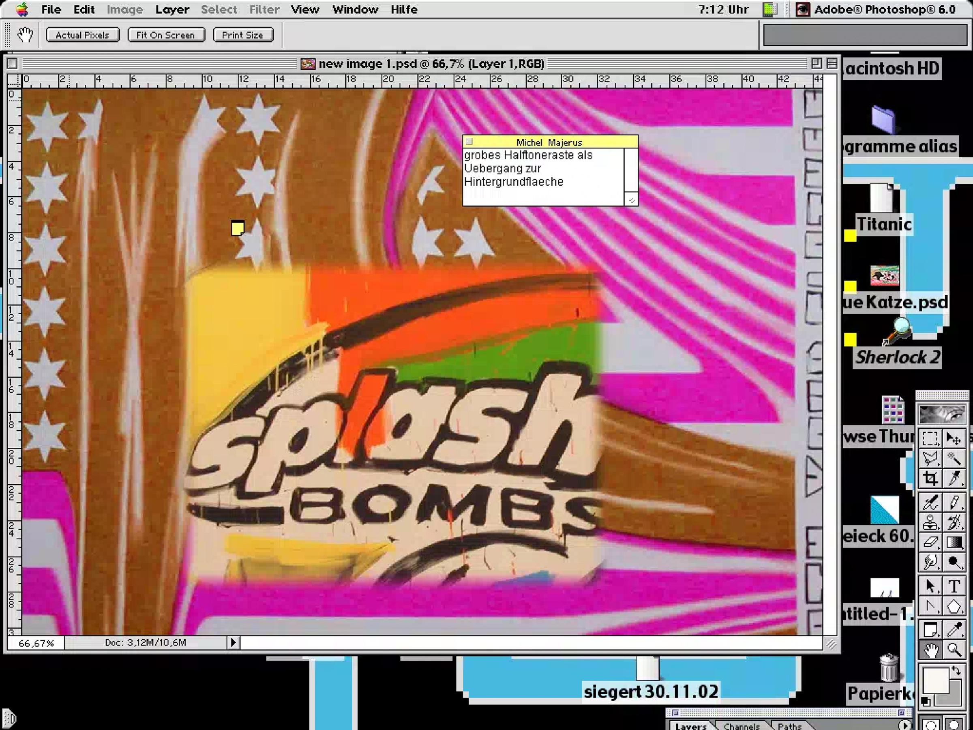Switch to Quick Mask mode
The width and height of the screenshot is (973, 730).
point(954,724)
